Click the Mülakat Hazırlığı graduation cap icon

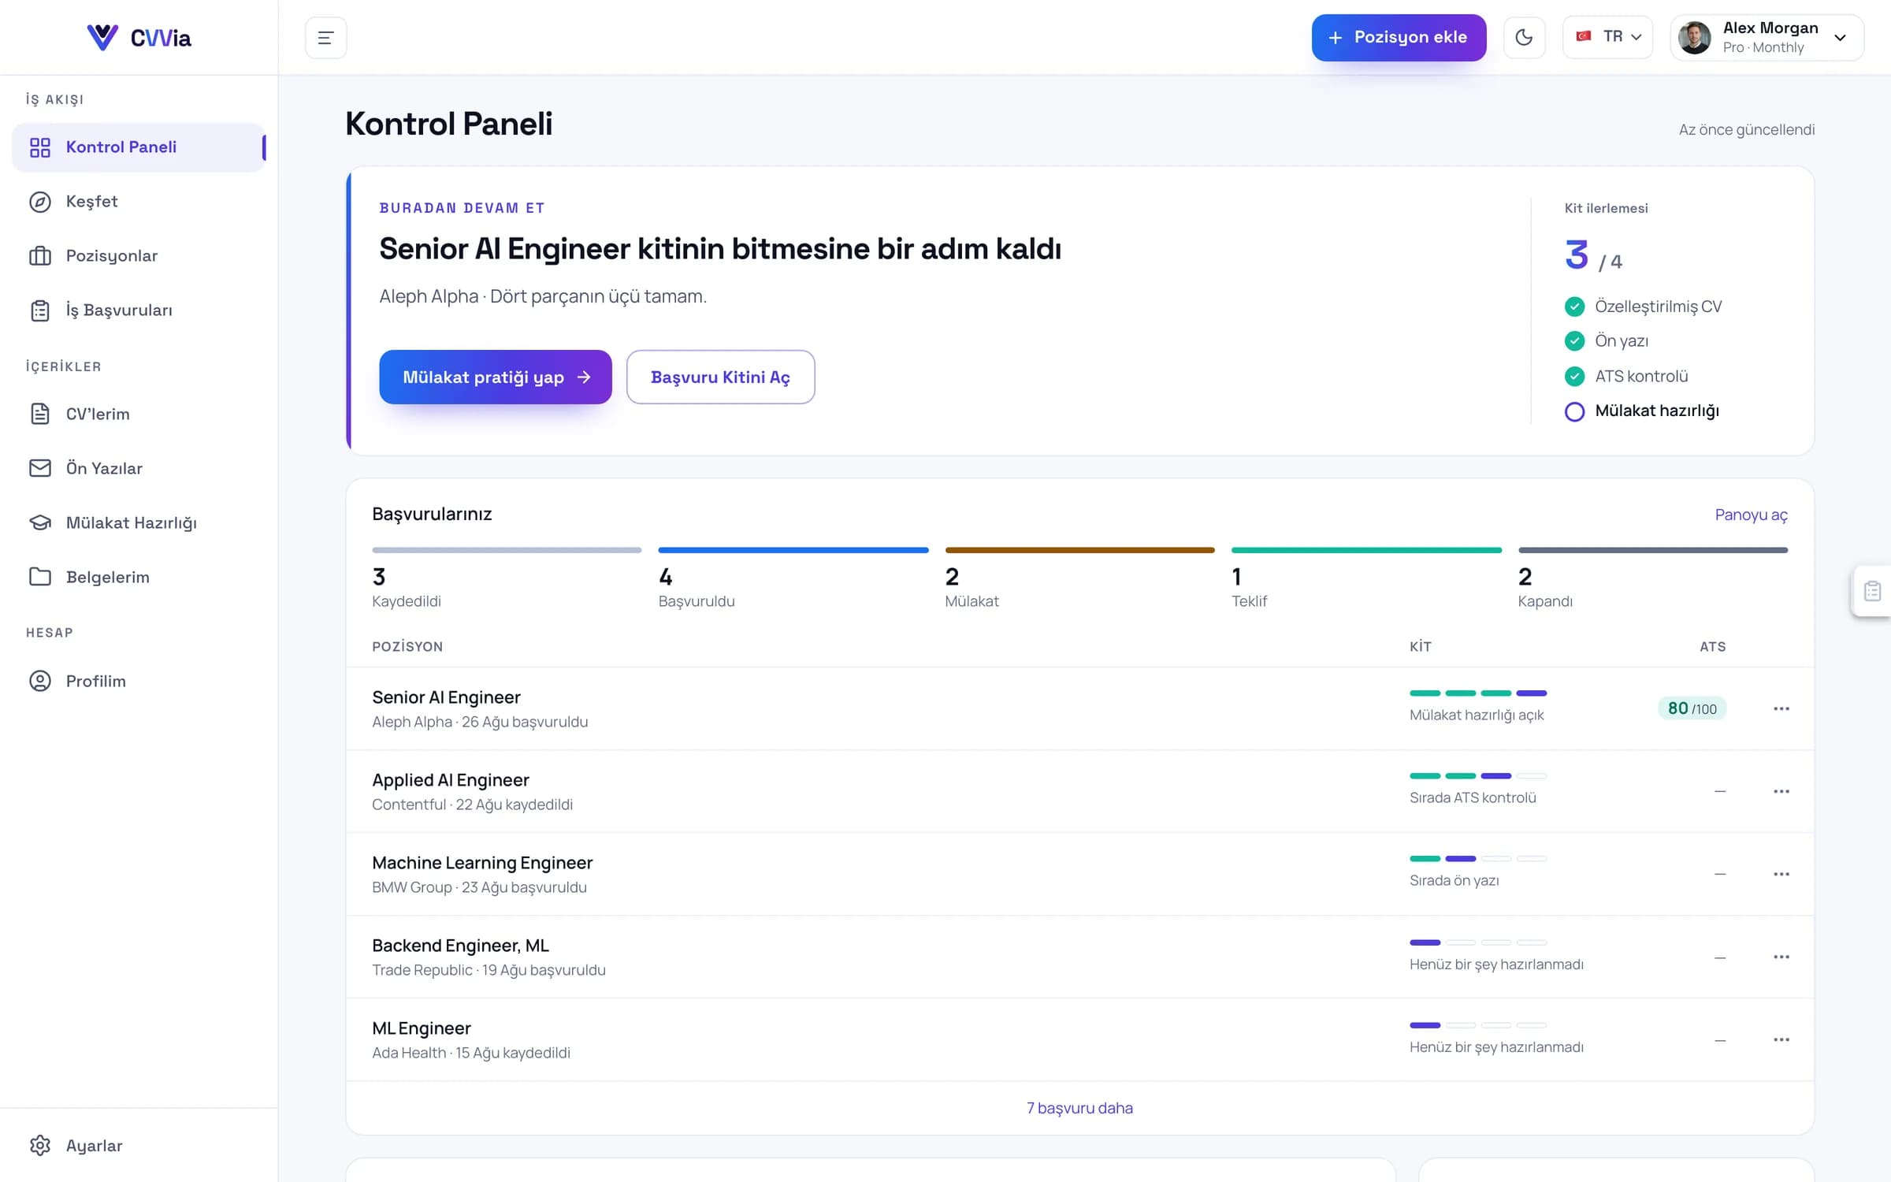pos(40,522)
